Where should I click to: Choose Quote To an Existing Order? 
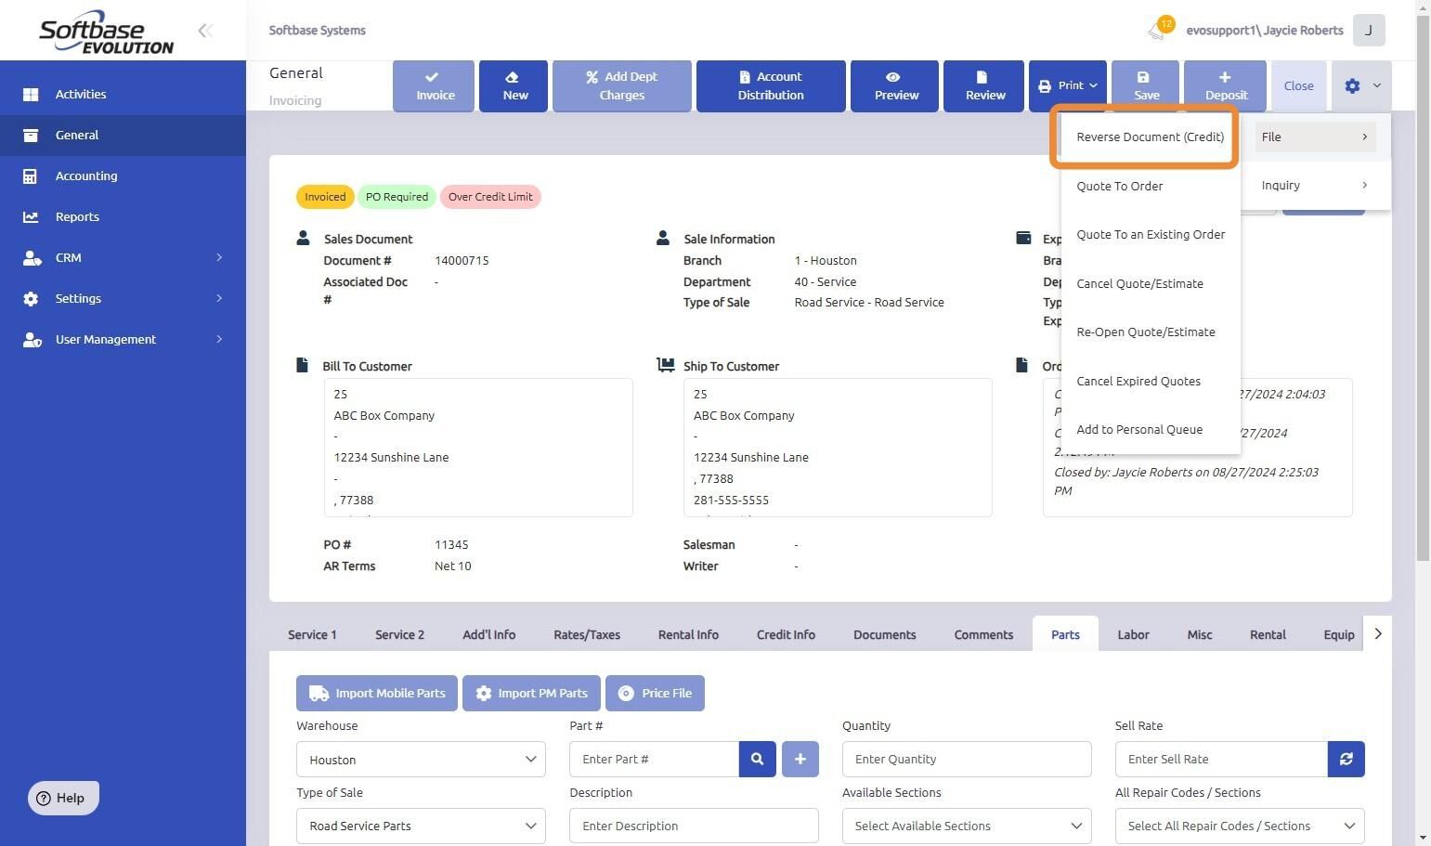[x=1150, y=235]
